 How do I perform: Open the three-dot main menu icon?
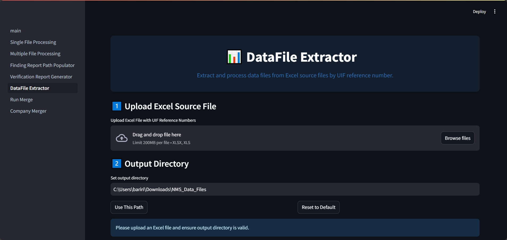495,11
